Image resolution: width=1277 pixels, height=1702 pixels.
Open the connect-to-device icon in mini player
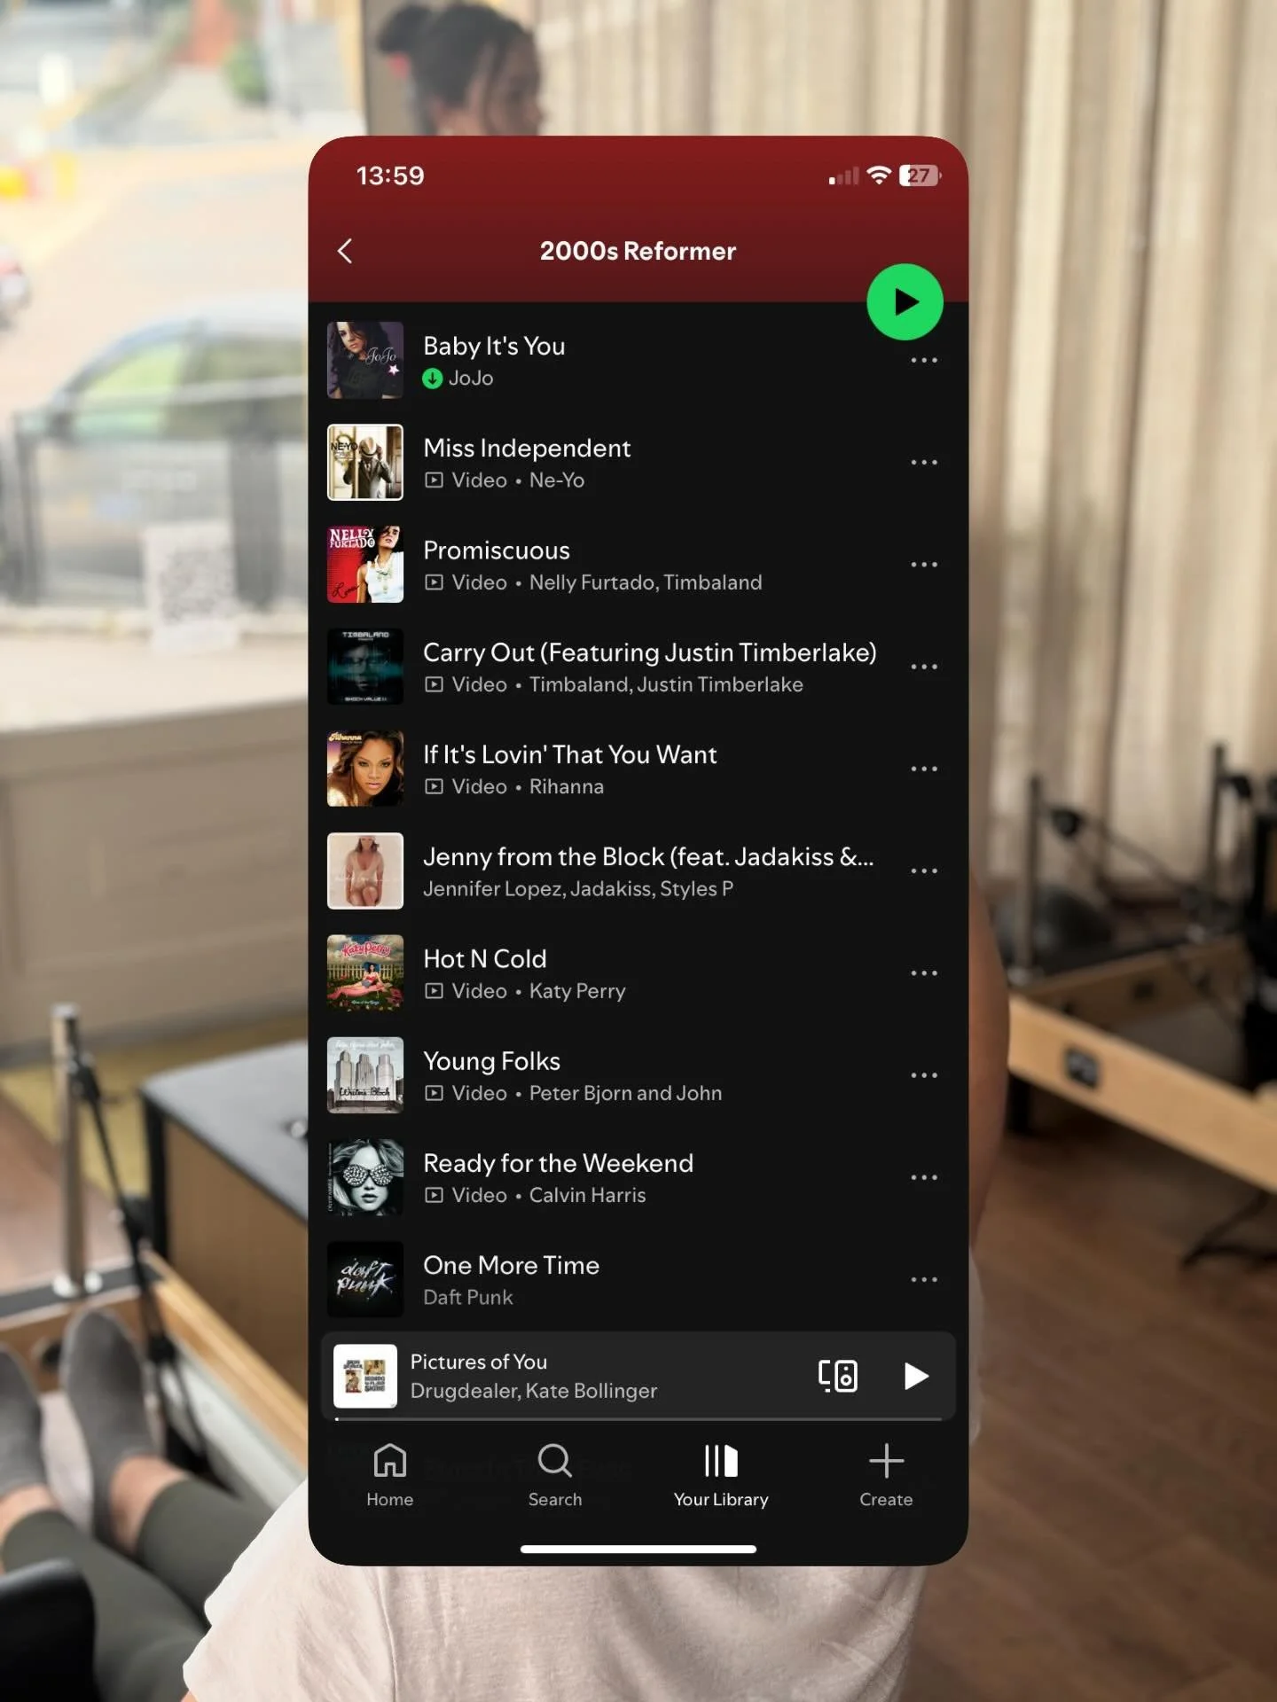[x=837, y=1376]
